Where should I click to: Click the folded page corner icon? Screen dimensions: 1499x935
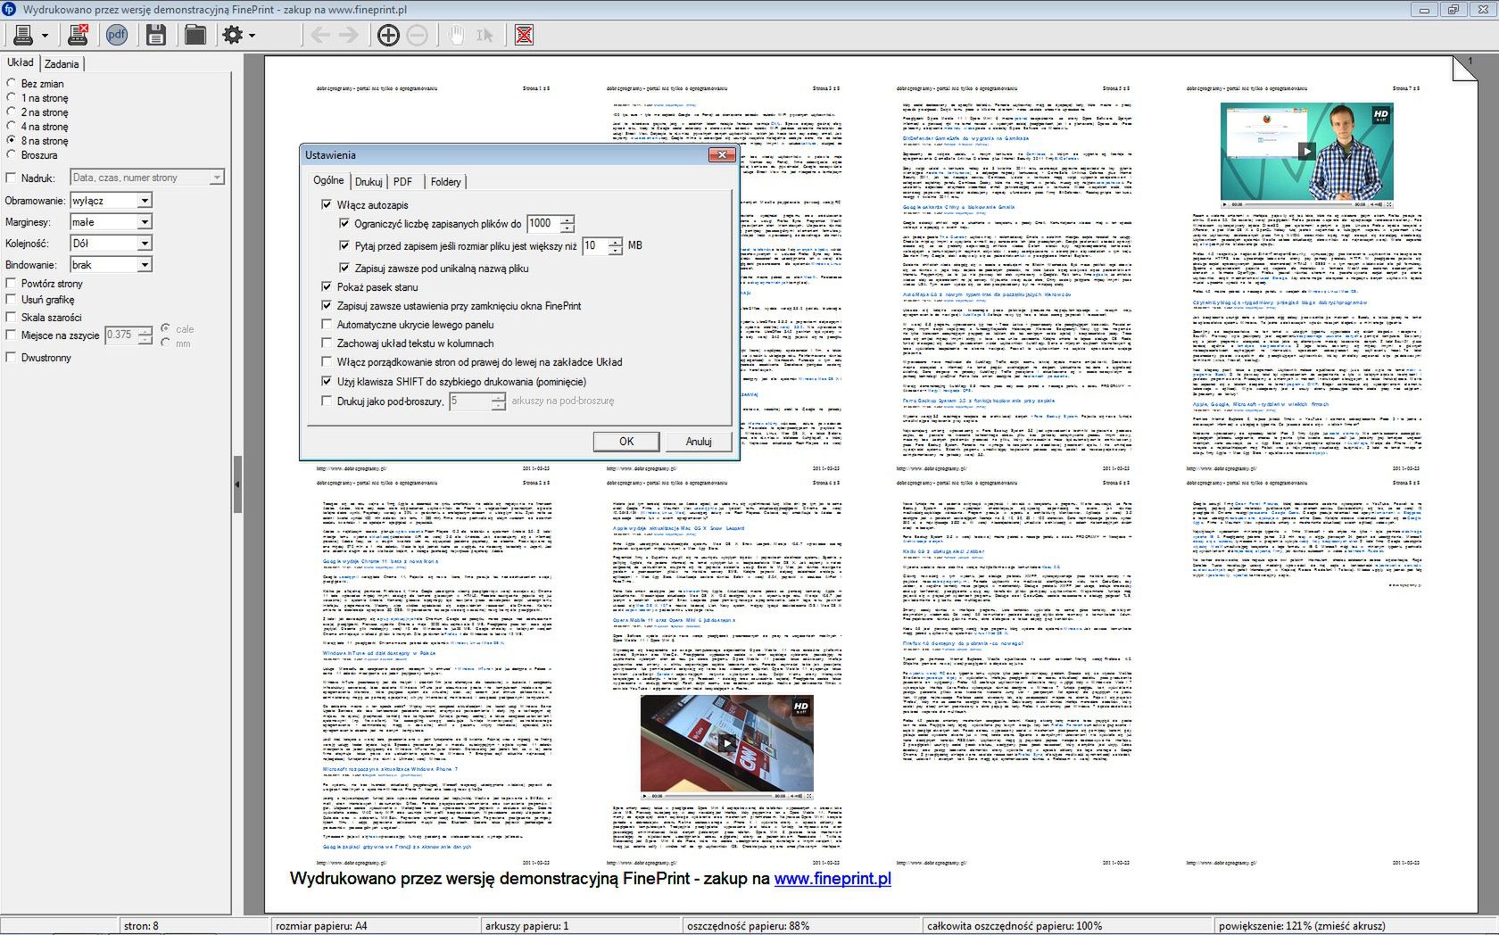(x=1464, y=68)
